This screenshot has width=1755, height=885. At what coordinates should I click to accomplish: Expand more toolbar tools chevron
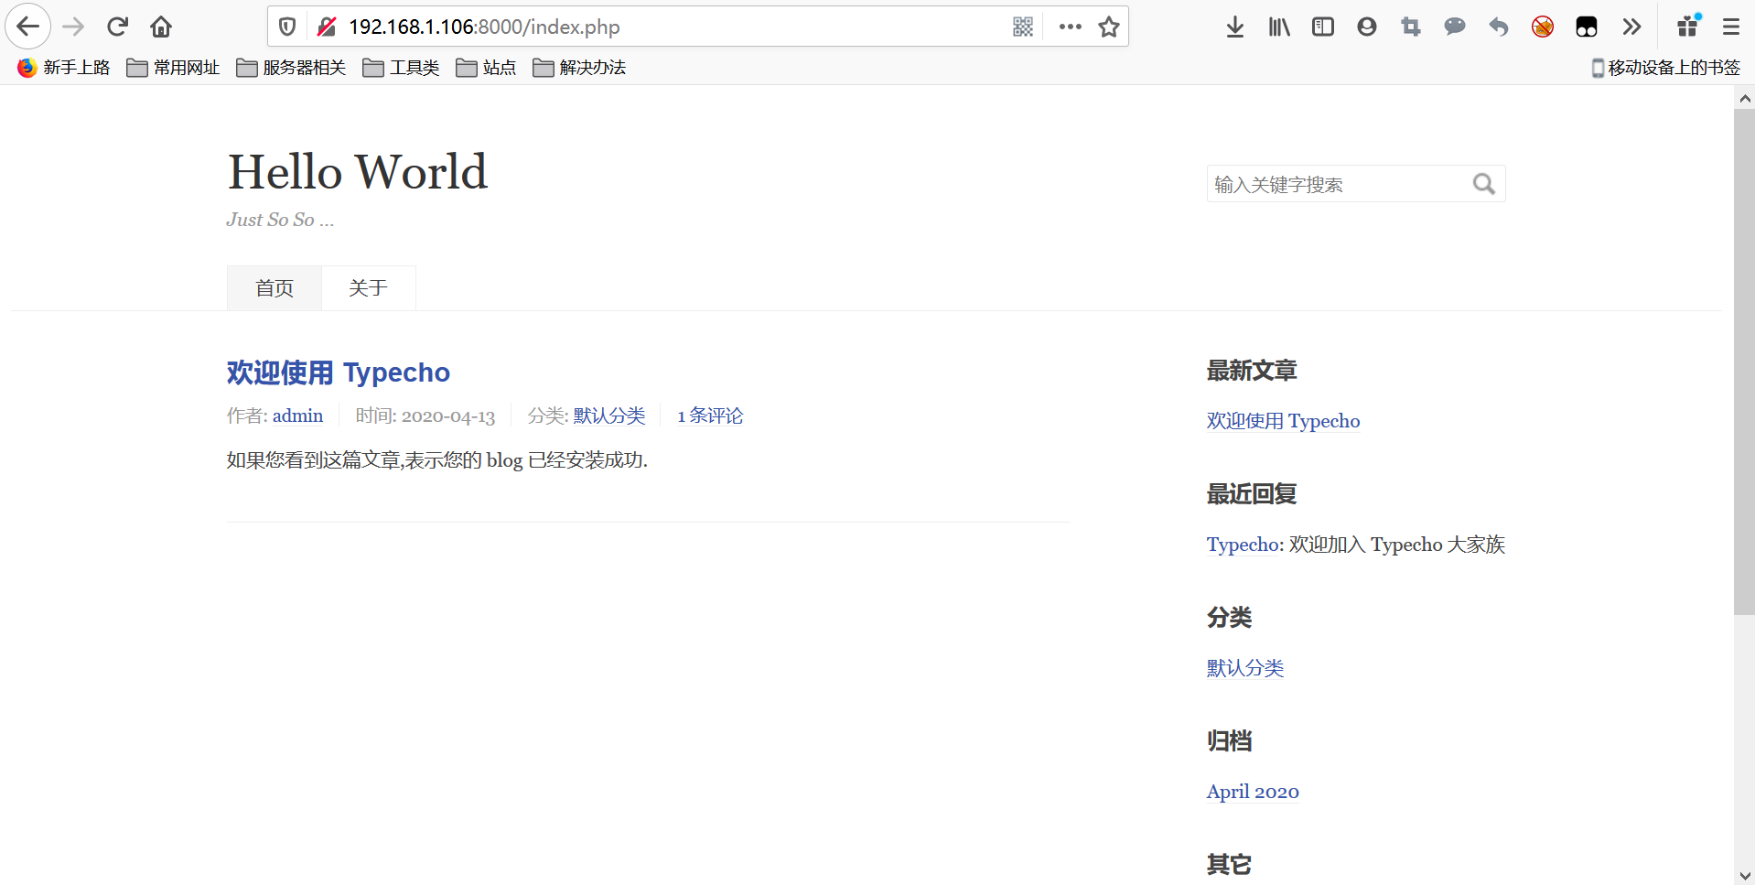coord(1631,27)
